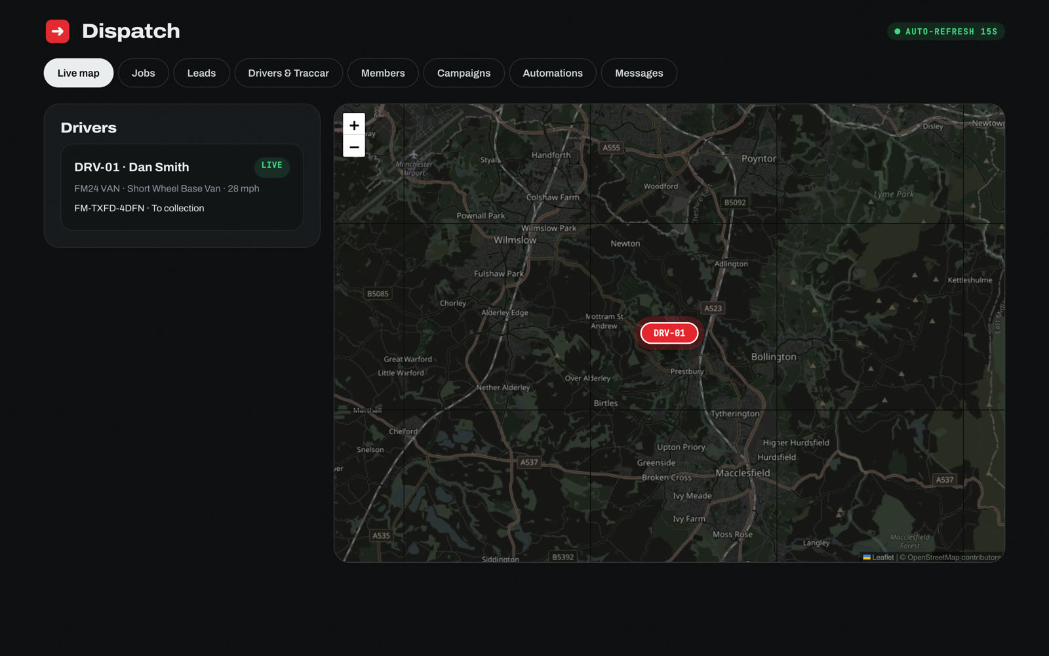Open the Leaflet attribution link

point(879,557)
